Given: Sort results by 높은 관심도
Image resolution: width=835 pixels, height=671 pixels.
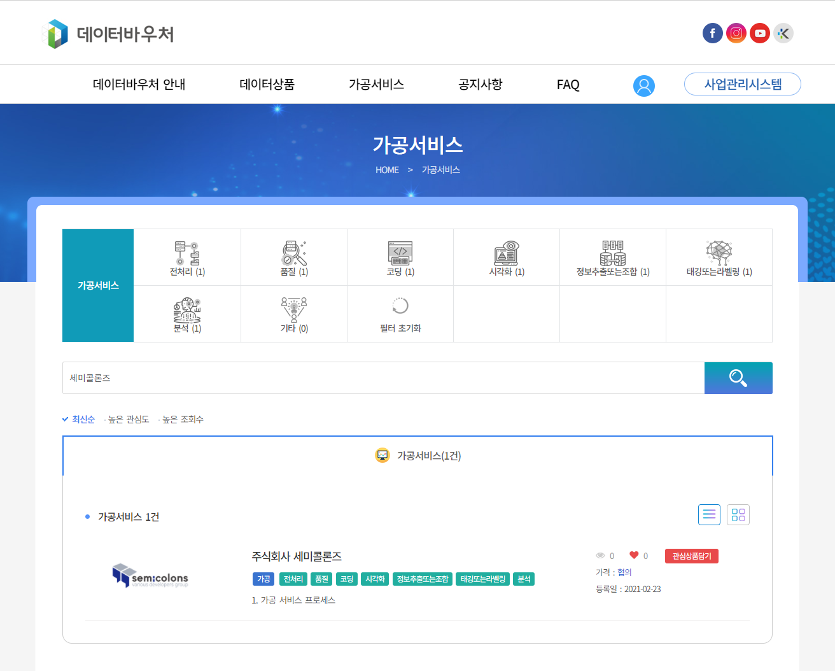Looking at the screenshot, I should click(x=128, y=420).
